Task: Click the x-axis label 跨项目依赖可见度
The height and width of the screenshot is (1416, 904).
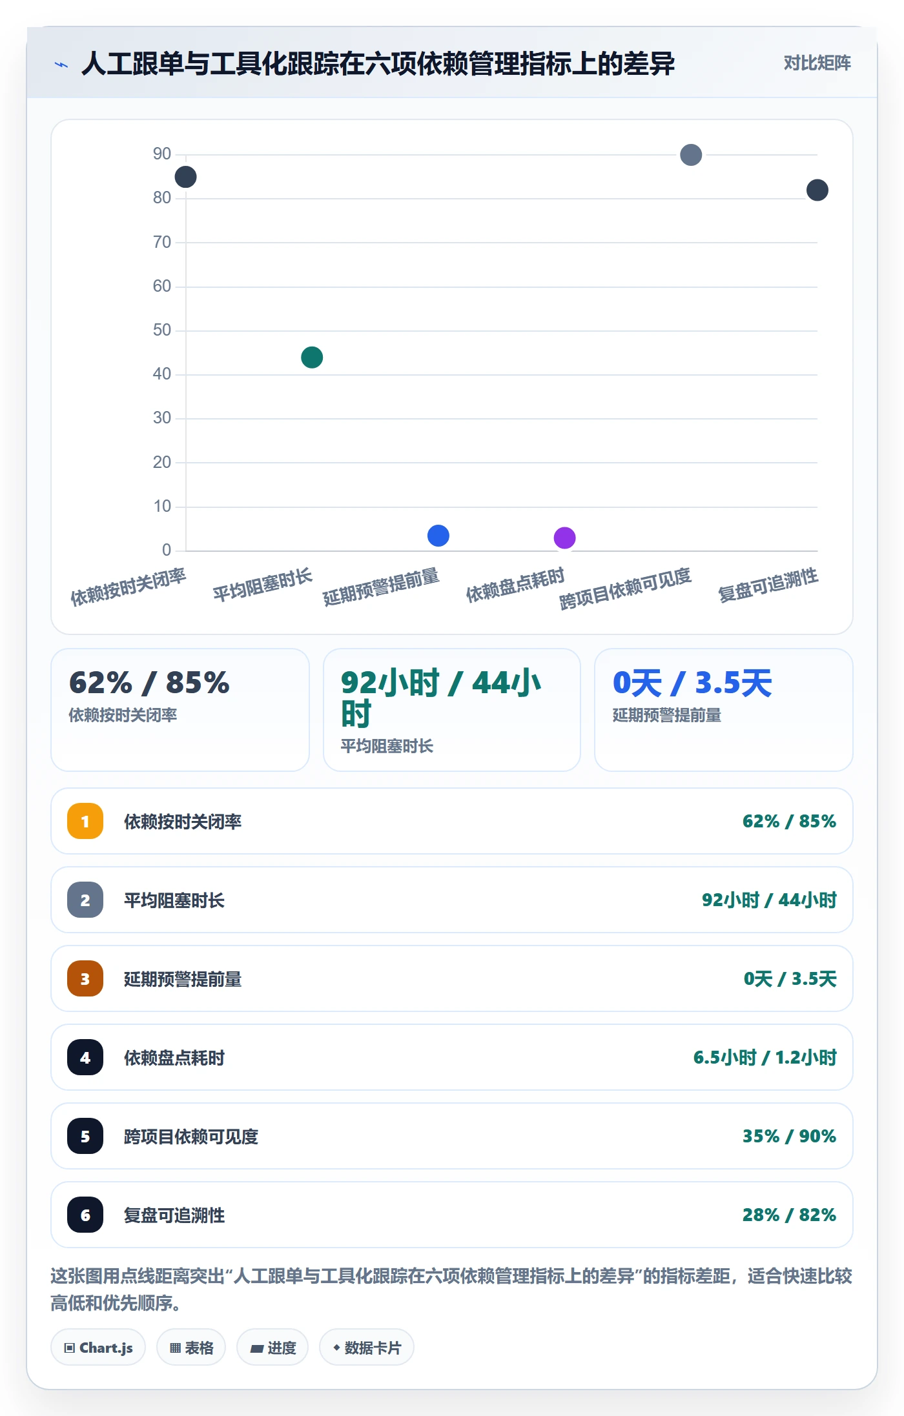Action: coord(625,589)
